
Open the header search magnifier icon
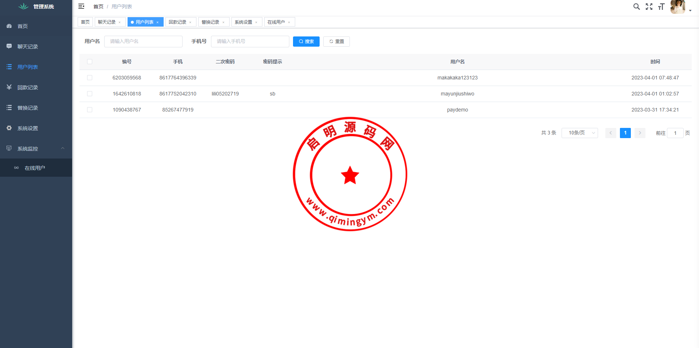[x=636, y=7]
